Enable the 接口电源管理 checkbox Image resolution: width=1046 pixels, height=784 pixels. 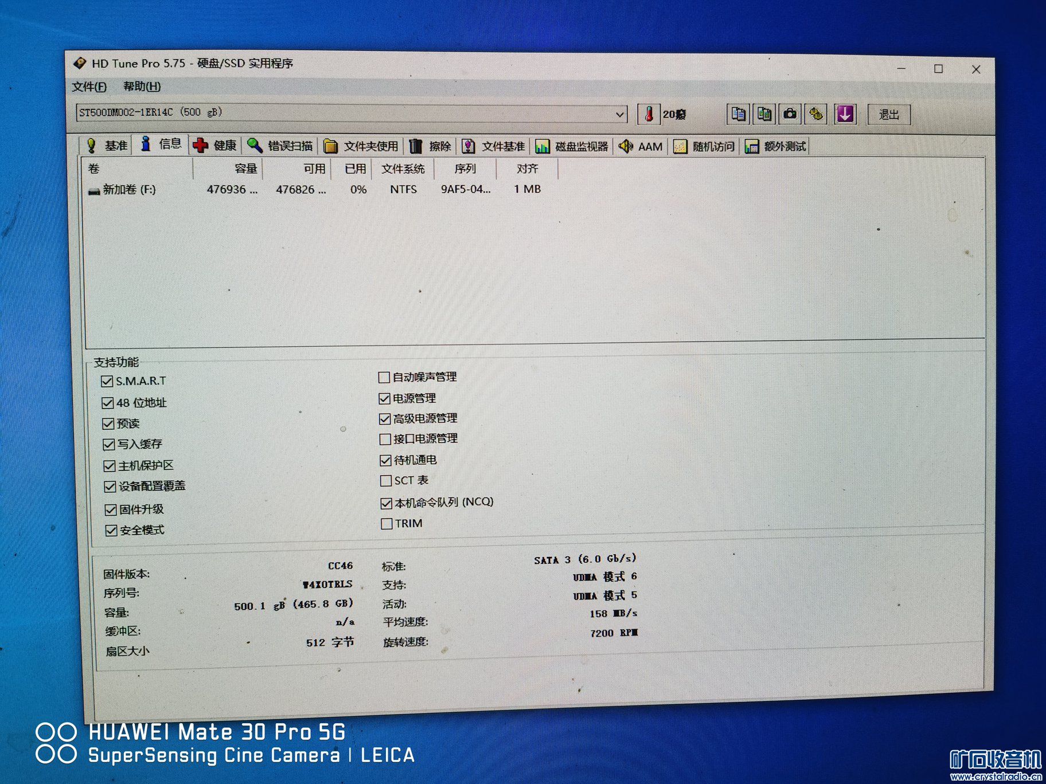tap(385, 439)
